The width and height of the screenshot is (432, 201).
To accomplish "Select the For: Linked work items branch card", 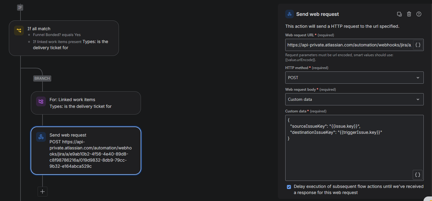I will pos(86,103).
